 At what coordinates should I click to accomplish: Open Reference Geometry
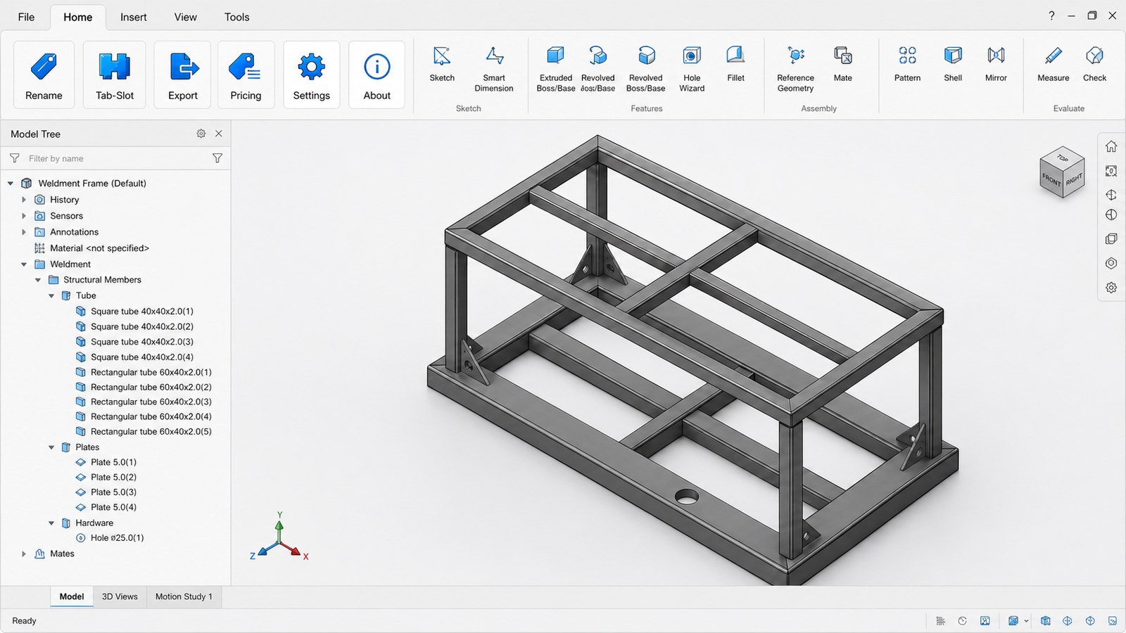click(795, 69)
